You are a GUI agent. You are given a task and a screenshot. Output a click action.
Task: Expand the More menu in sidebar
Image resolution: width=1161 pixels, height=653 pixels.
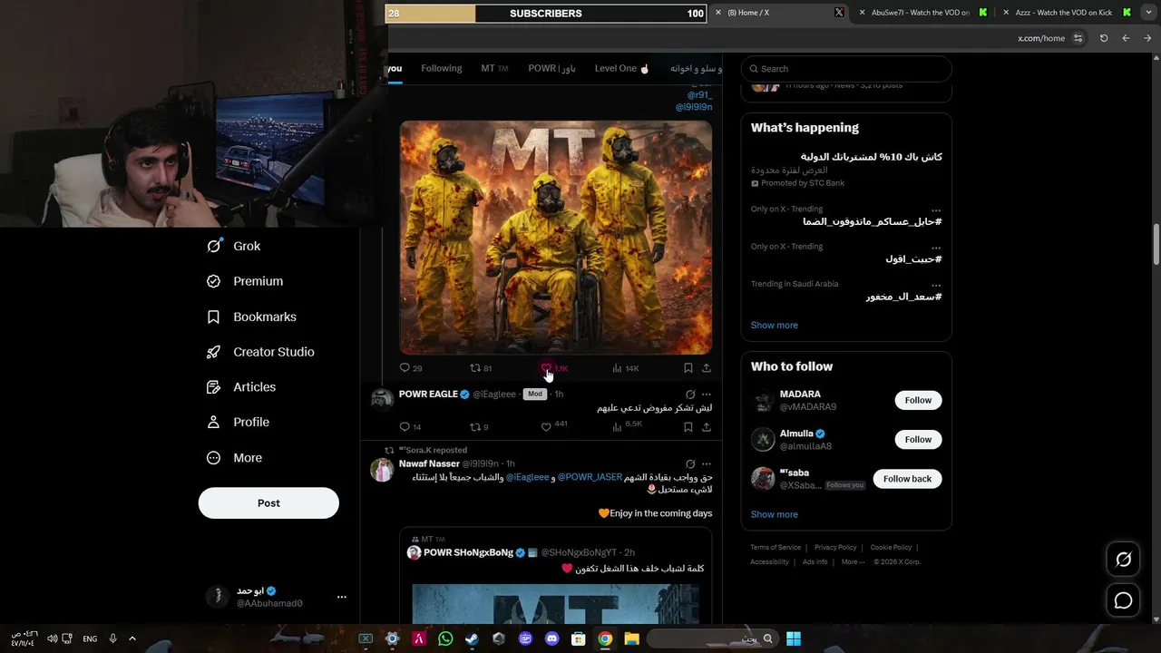tap(235, 458)
